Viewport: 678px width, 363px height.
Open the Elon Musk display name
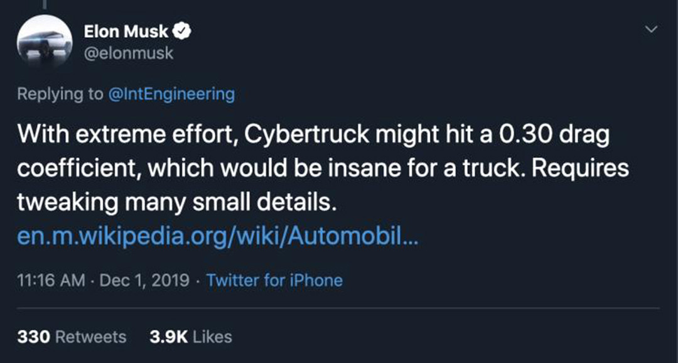pos(126,32)
